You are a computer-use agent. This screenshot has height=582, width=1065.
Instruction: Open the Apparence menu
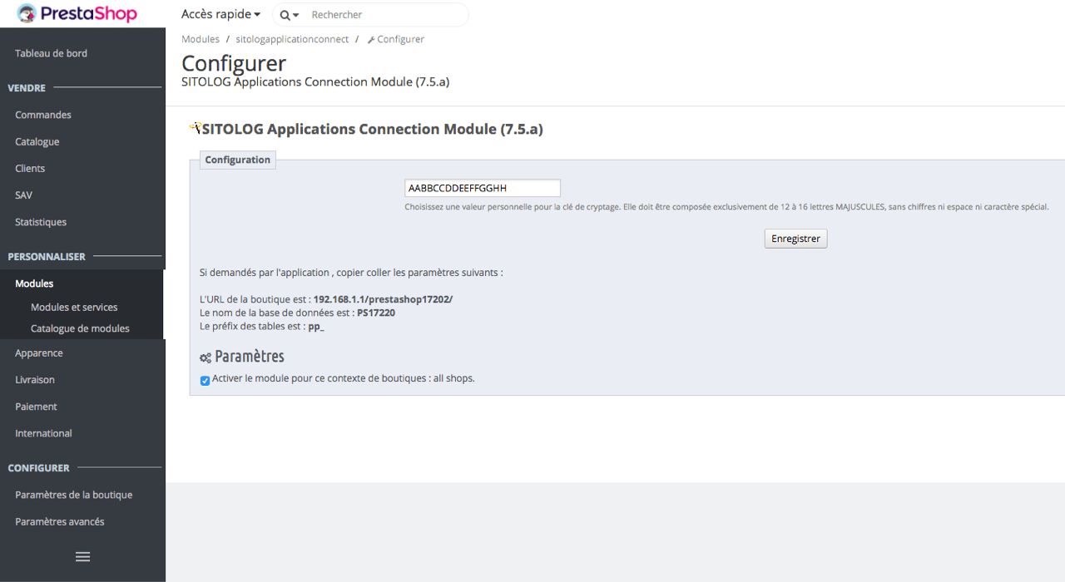39,353
